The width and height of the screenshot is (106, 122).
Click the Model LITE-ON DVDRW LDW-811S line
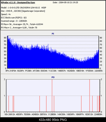coord(23,8)
